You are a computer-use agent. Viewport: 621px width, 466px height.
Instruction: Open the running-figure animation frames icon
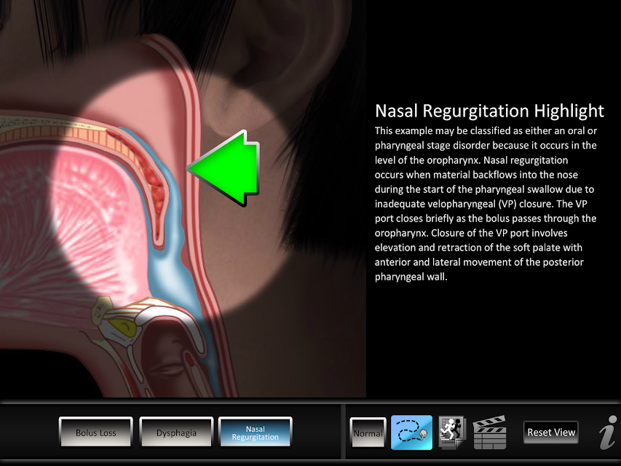click(452, 433)
